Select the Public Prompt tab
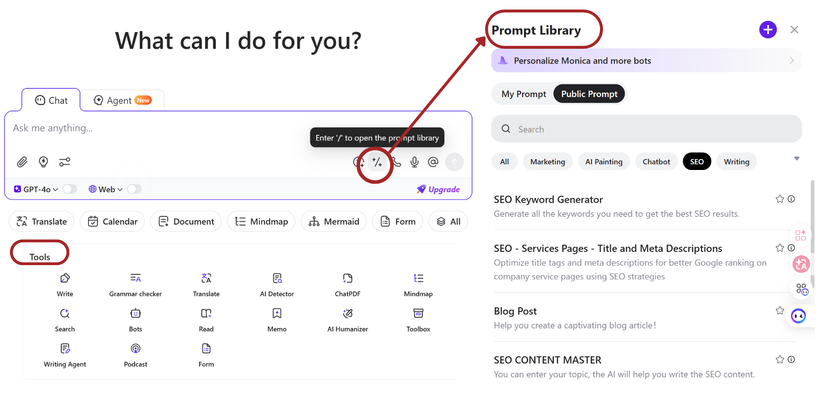Image resolution: width=823 pixels, height=420 pixels. click(x=589, y=94)
